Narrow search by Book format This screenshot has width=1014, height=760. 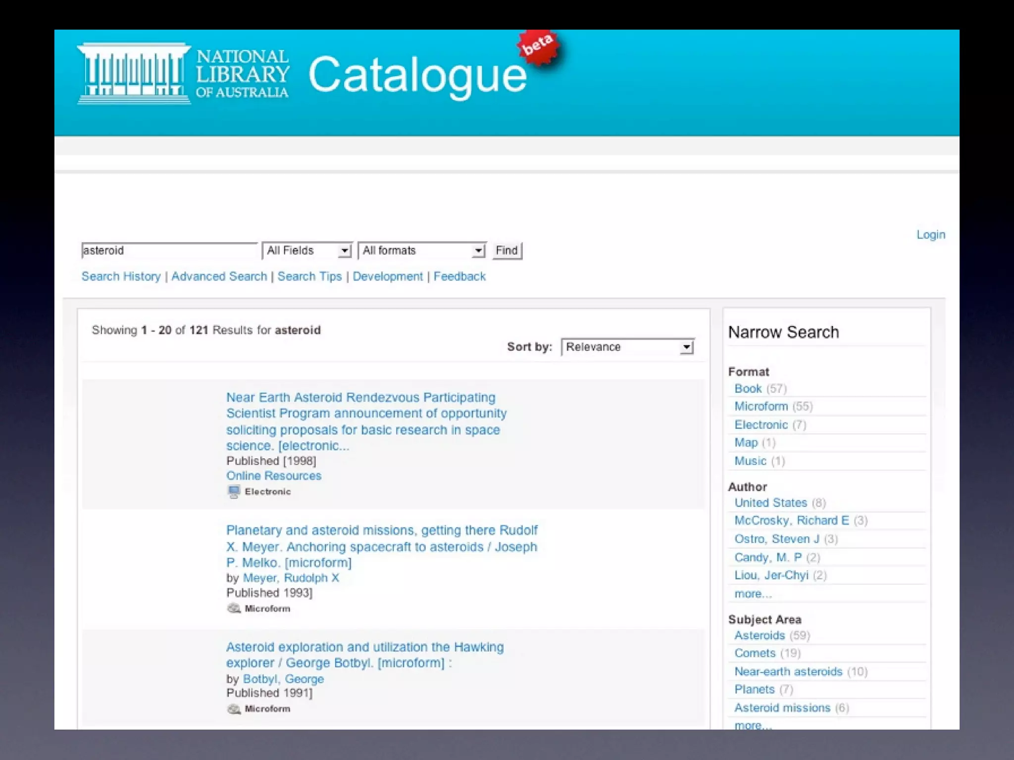(748, 388)
